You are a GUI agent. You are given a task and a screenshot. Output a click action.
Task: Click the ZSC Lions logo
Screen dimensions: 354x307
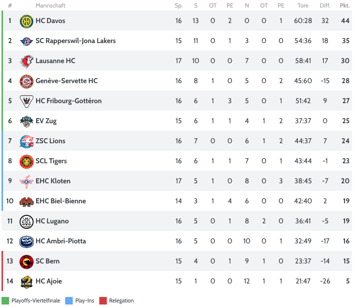click(26, 141)
